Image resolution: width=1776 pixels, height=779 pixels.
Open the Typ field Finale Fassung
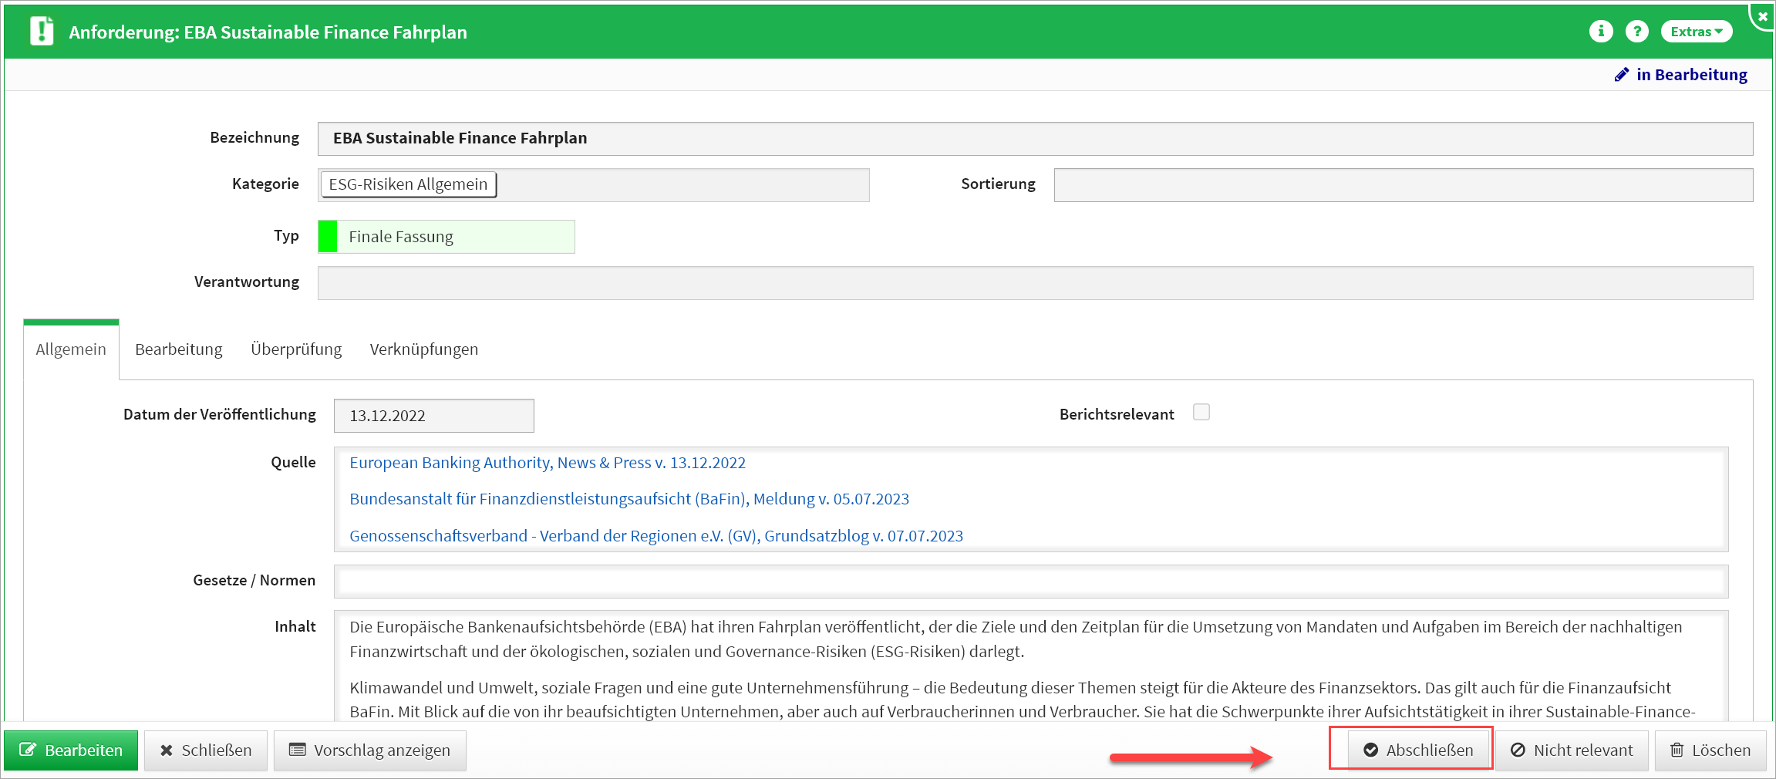coord(455,237)
